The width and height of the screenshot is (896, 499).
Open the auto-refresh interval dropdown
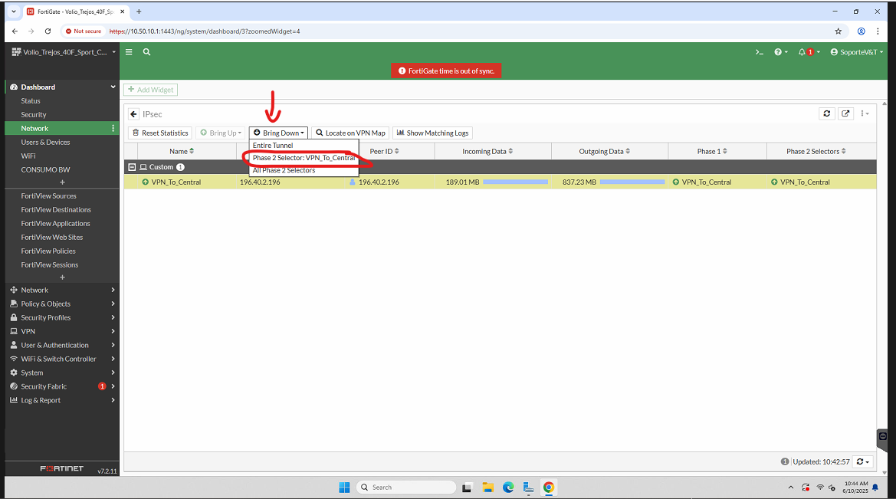(862, 462)
